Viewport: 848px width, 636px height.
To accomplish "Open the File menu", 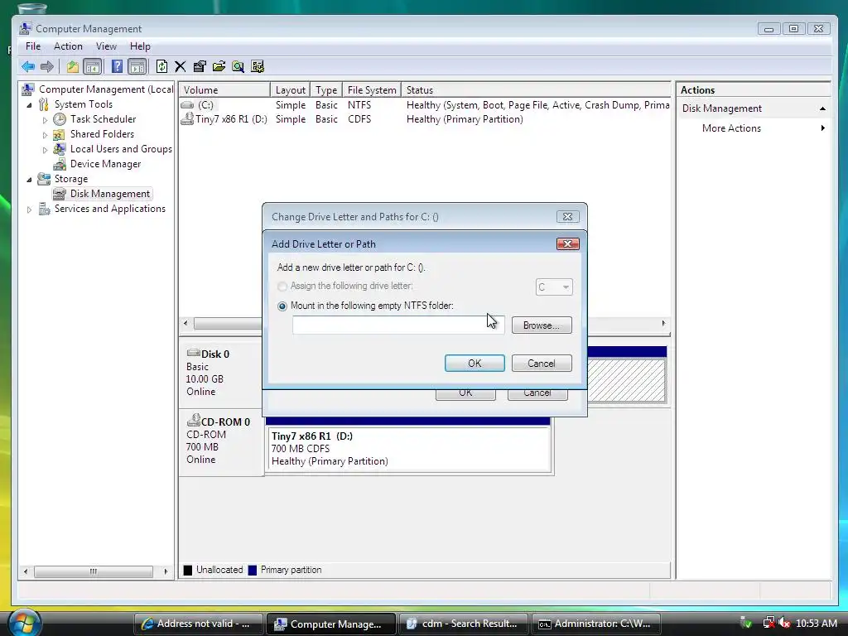I will click(33, 46).
